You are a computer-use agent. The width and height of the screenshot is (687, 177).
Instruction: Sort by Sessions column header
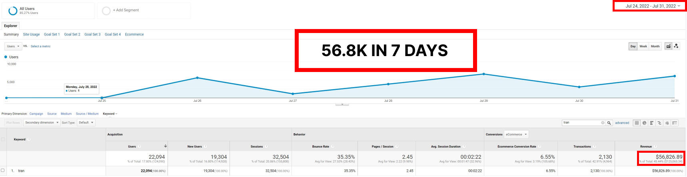coord(257,147)
